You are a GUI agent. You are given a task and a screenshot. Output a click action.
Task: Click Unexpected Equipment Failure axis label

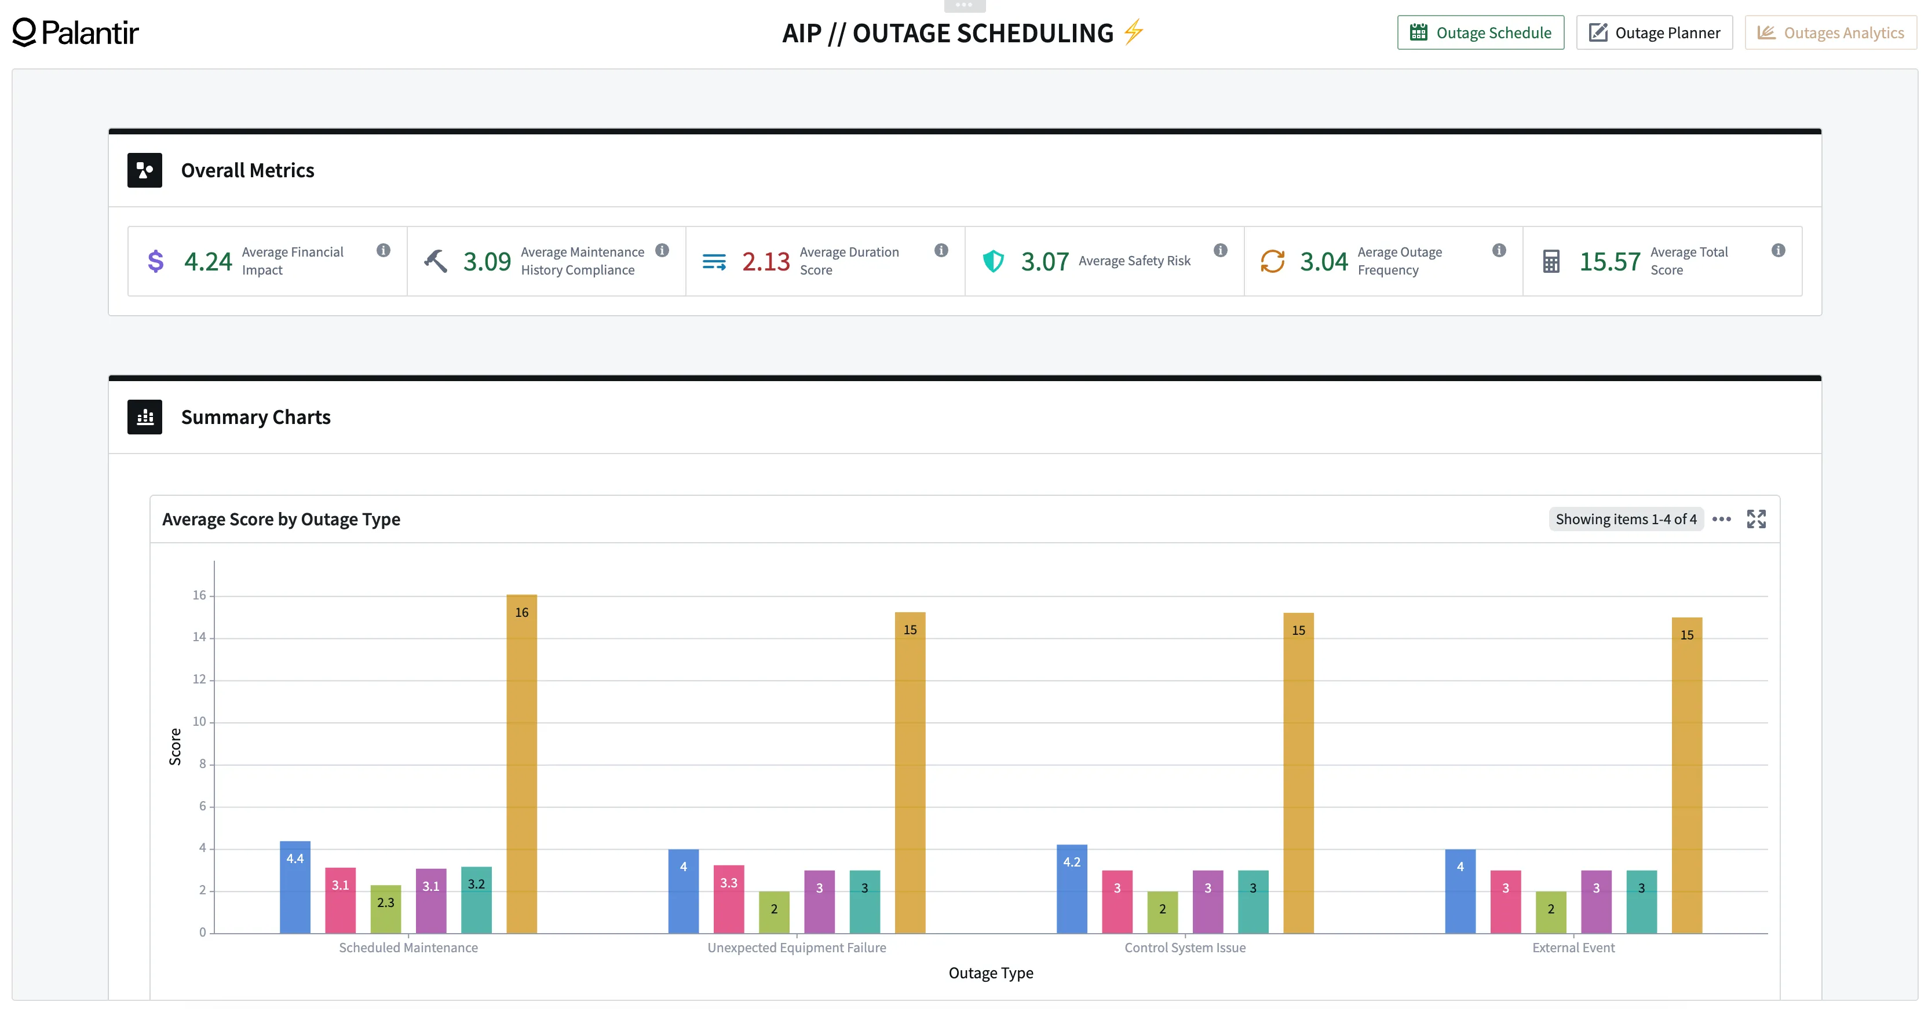pos(797,948)
